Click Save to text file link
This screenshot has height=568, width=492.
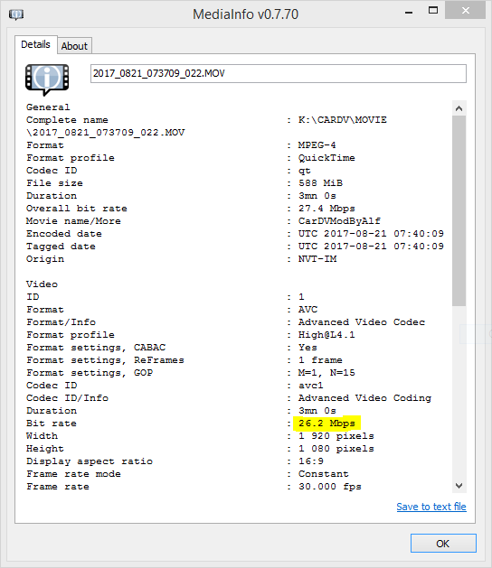431,507
